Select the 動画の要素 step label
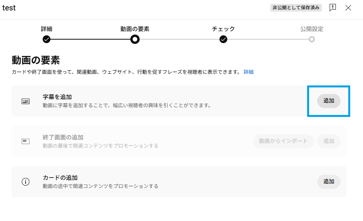 pos(135,29)
